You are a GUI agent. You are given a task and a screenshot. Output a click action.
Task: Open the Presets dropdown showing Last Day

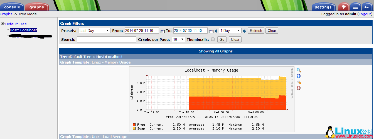coord(94,31)
